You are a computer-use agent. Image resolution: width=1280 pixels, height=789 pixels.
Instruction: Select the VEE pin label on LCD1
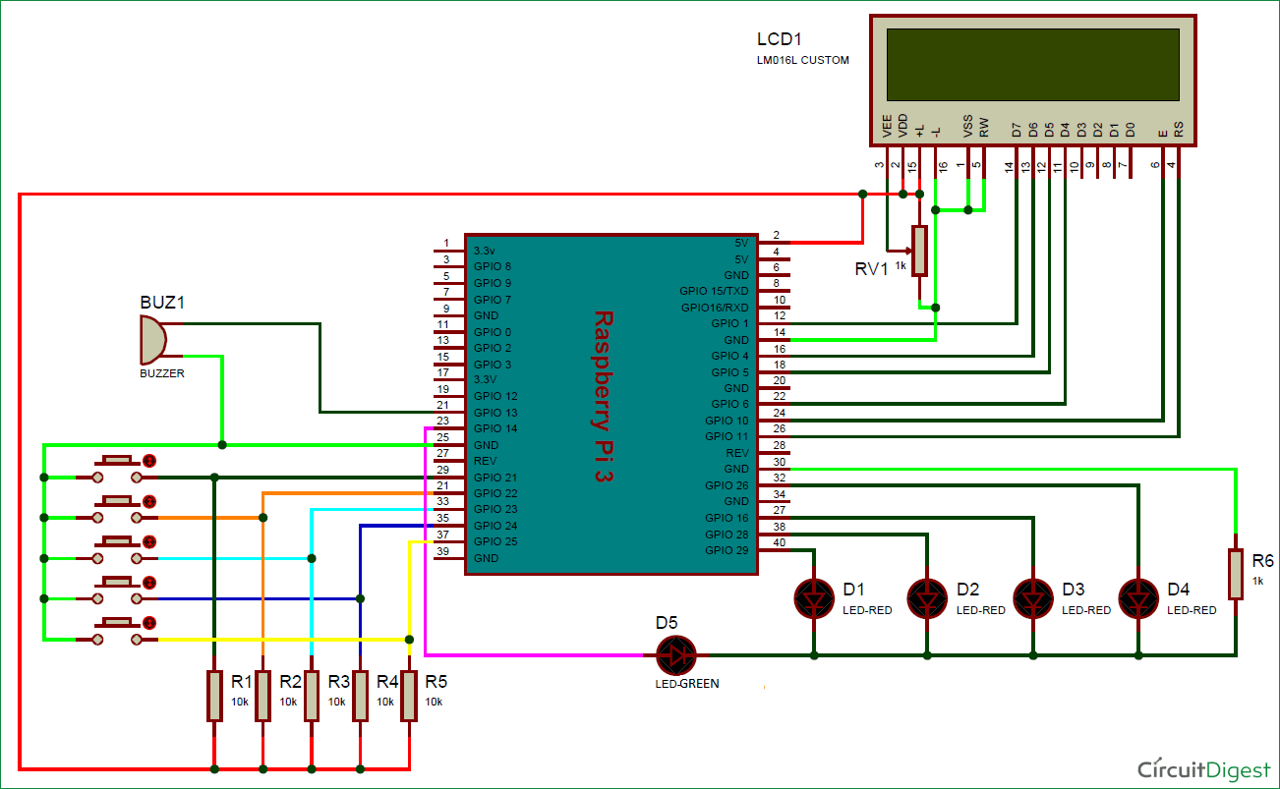887,125
